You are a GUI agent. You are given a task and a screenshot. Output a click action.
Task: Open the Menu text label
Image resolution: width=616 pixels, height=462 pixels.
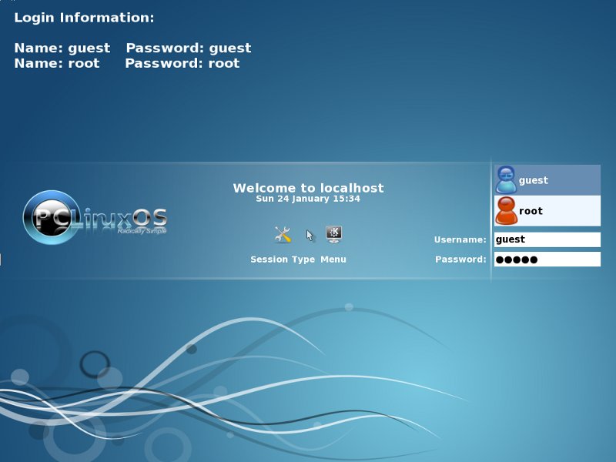tap(333, 259)
